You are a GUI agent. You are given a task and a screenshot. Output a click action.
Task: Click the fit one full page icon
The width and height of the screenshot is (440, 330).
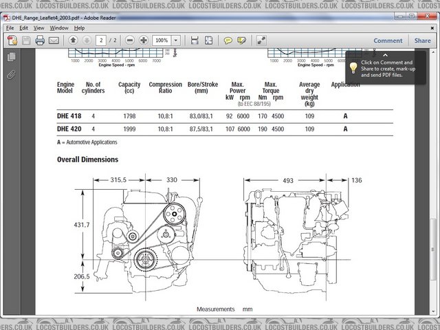click(194, 41)
